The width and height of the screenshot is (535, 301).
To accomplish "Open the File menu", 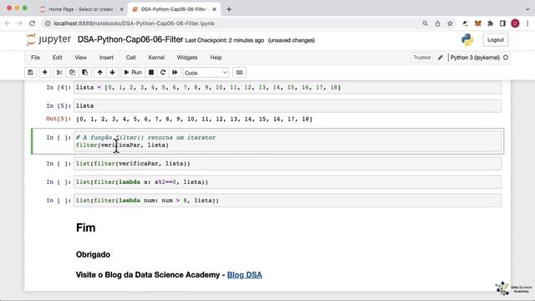I will (35, 58).
